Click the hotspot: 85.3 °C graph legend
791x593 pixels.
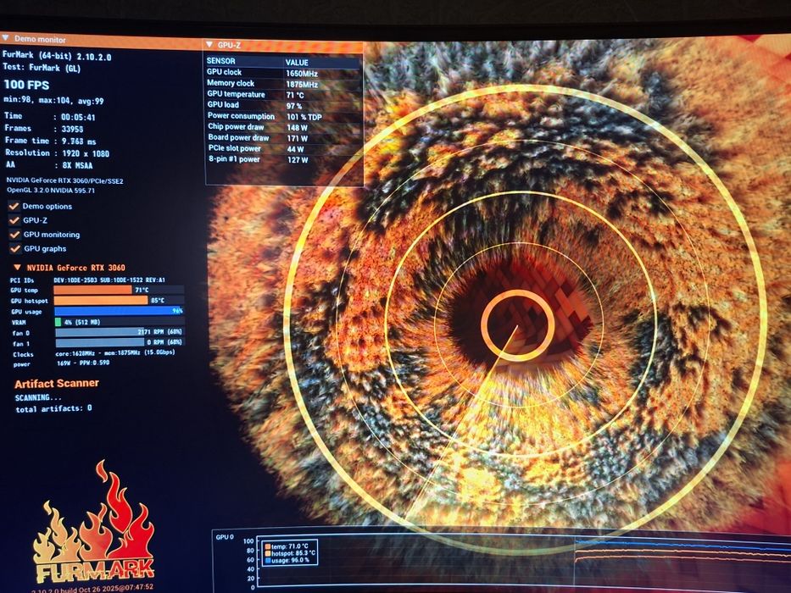(290, 553)
